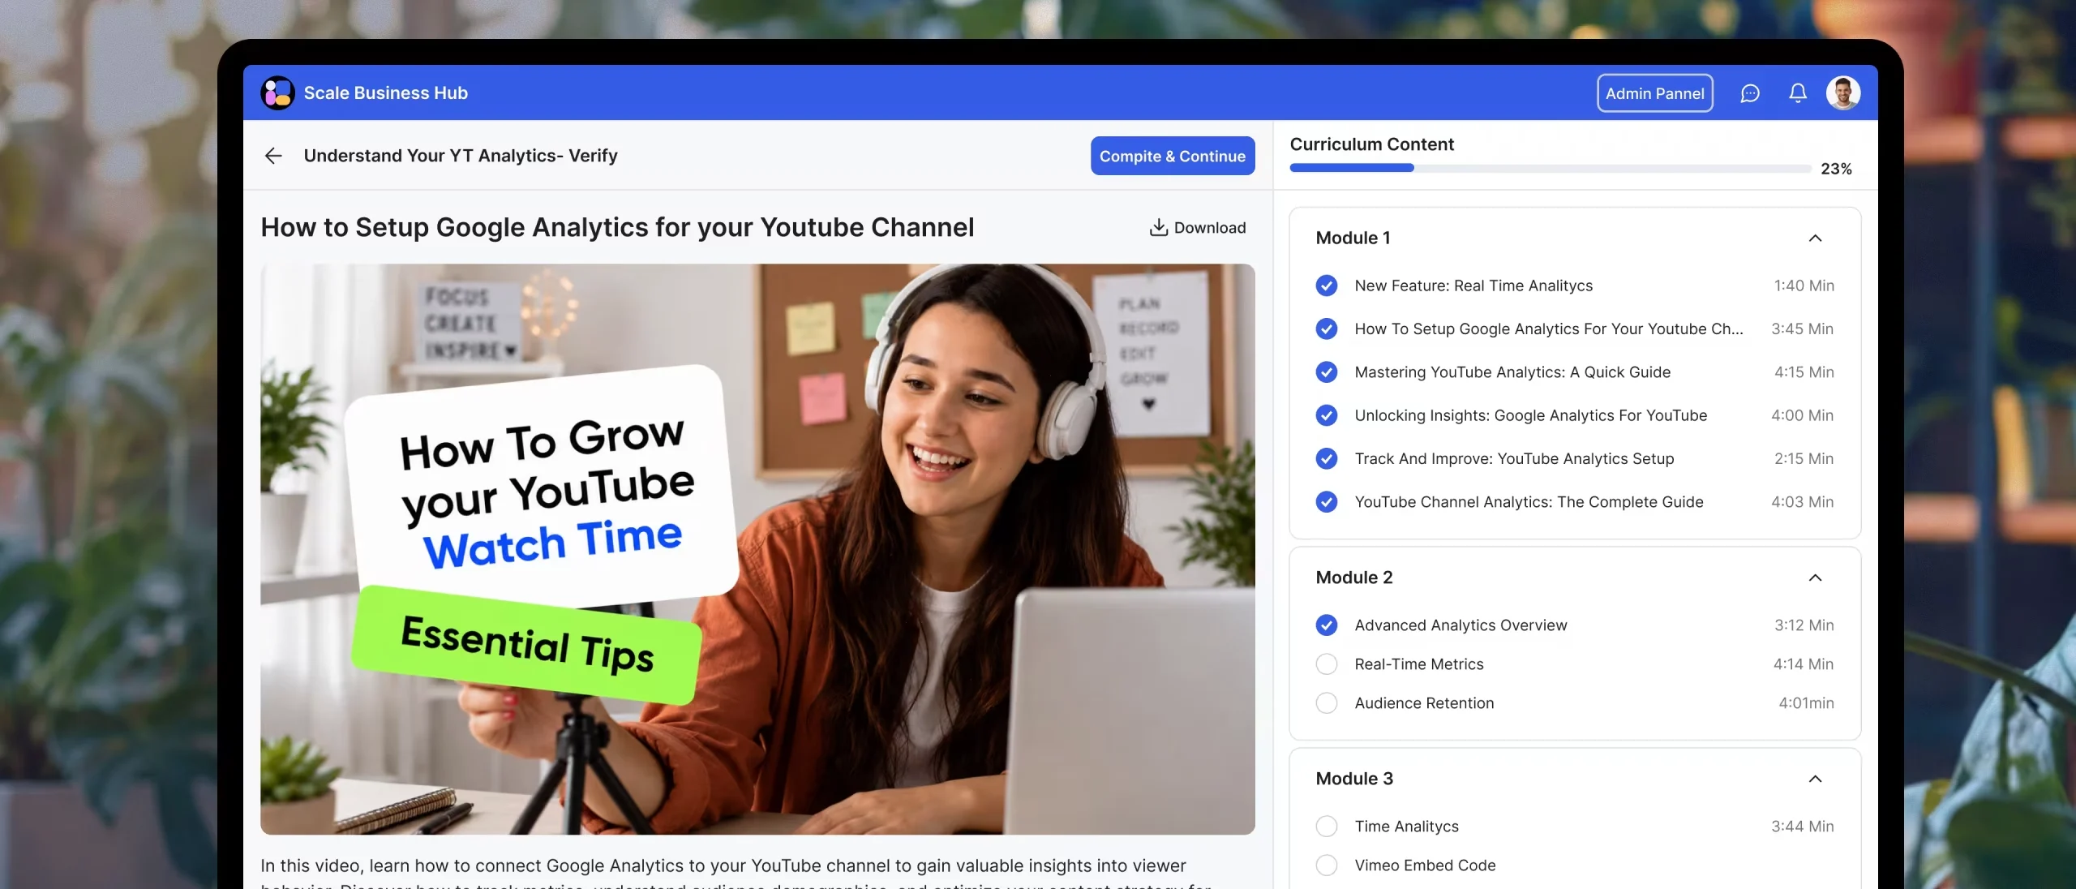
Task: Click the Module 3 heading
Action: 1354,779
